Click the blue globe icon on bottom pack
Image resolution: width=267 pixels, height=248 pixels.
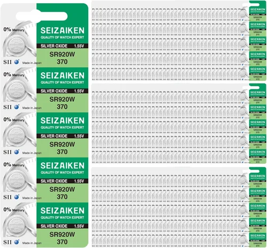pos(17,242)
